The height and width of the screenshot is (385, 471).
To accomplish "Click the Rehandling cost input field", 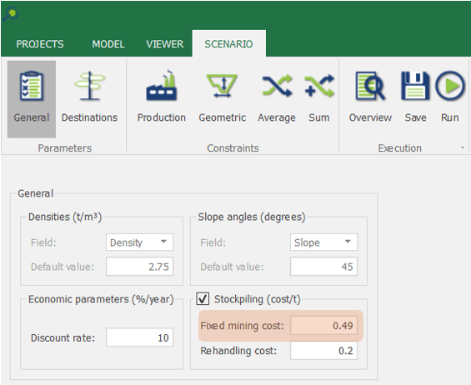I will pos(323,351).
